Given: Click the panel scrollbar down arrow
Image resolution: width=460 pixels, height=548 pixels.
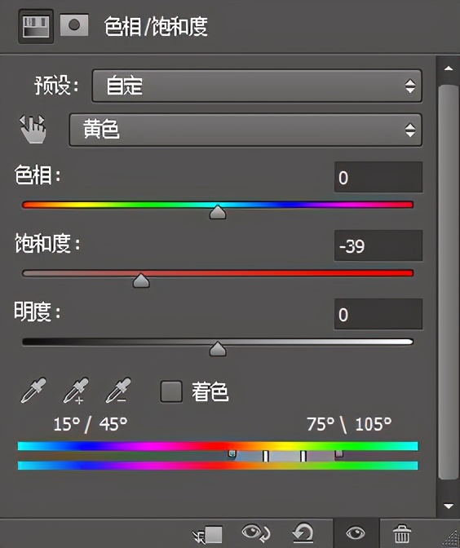Looking at the screenshot, I should [448, 506].
